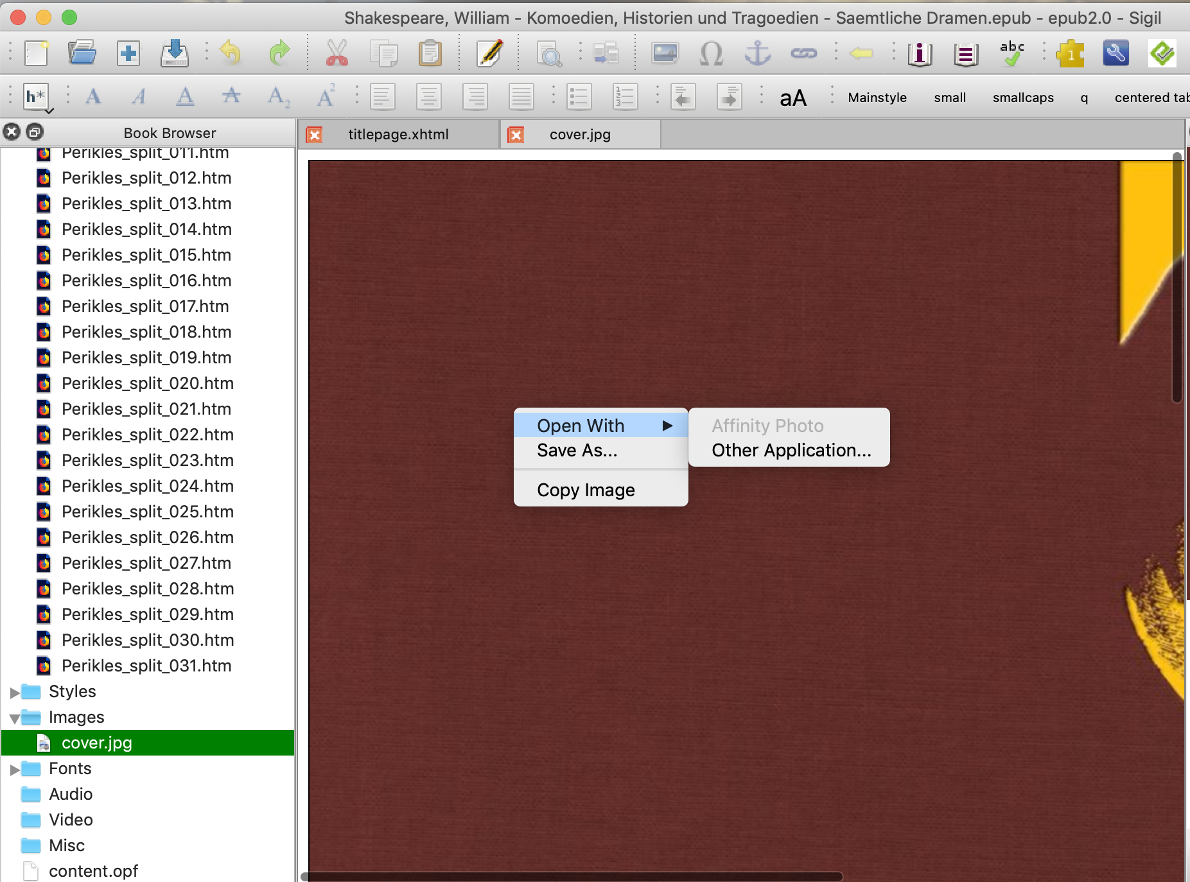Image resolution: width=1190 pixels, height=882 pixels.
Task: Apply superscript formatting
Action: (326, 97)
